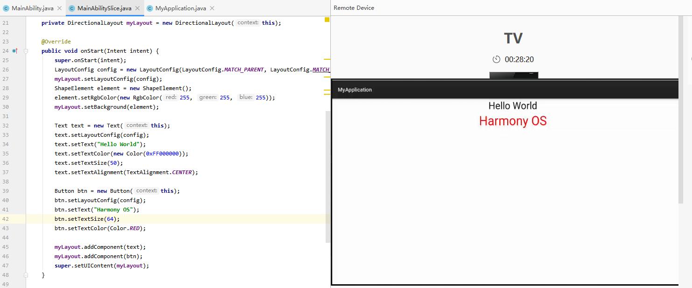
Task: Click the @Override annotation
Action: click(56, 42)
